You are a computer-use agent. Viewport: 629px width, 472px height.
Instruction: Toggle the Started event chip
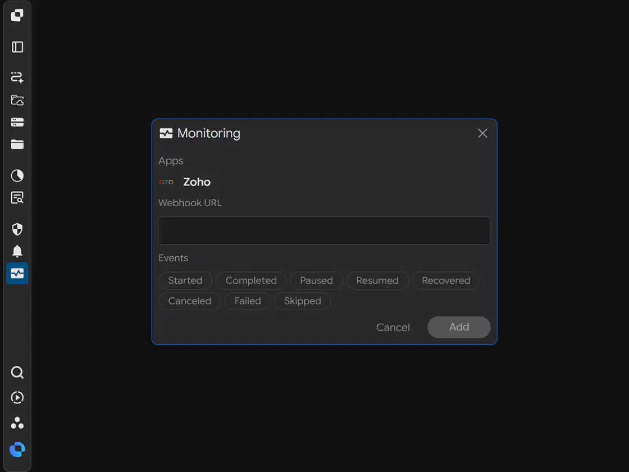(x=185, y=280)
